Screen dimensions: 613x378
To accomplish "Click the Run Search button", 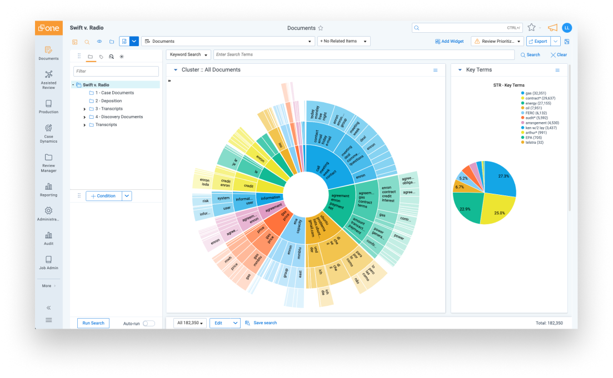I will point(93,323).
